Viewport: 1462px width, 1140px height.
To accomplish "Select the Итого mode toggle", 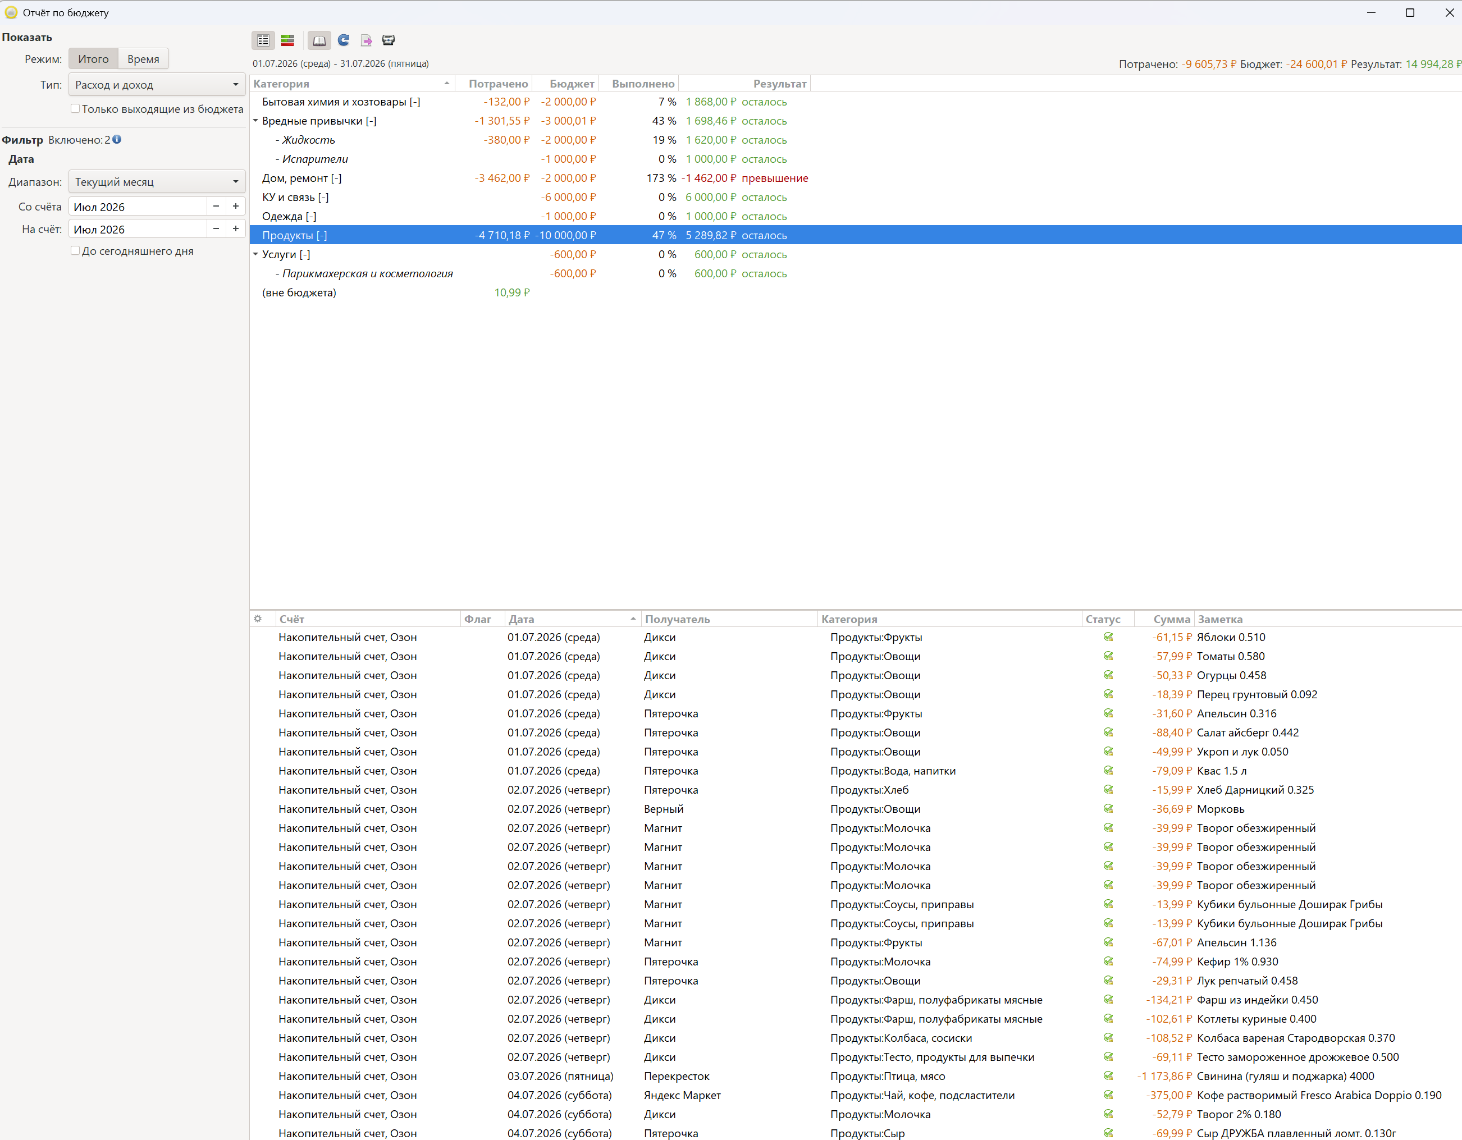I will pos(93,59).
